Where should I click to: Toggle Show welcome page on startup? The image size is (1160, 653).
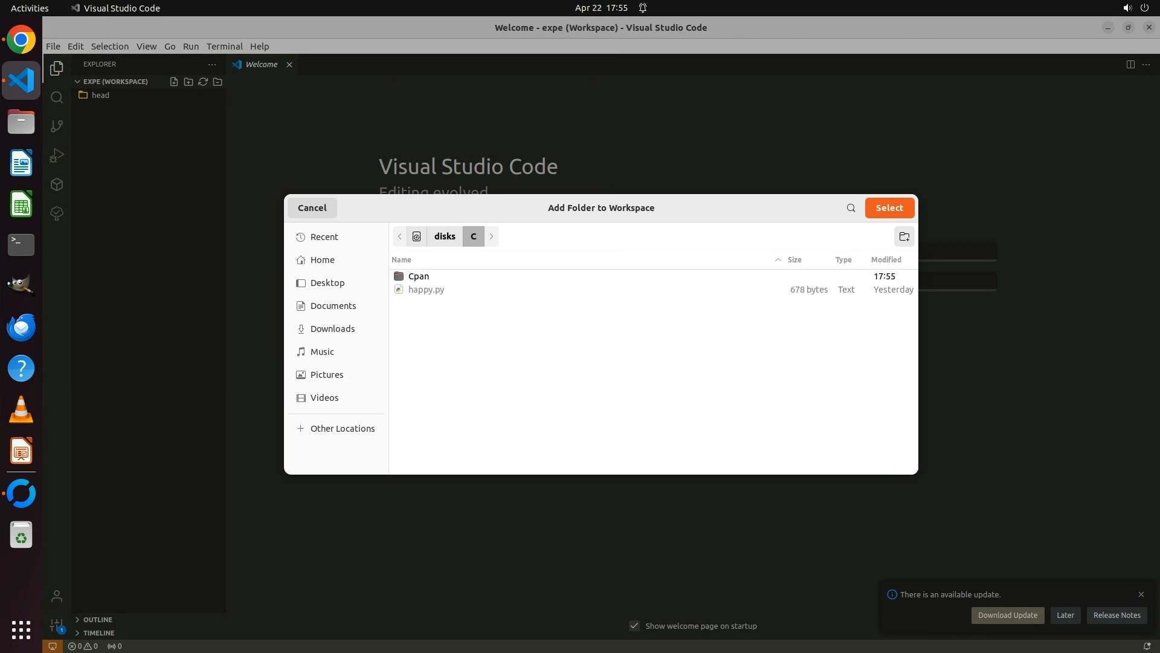634,626
